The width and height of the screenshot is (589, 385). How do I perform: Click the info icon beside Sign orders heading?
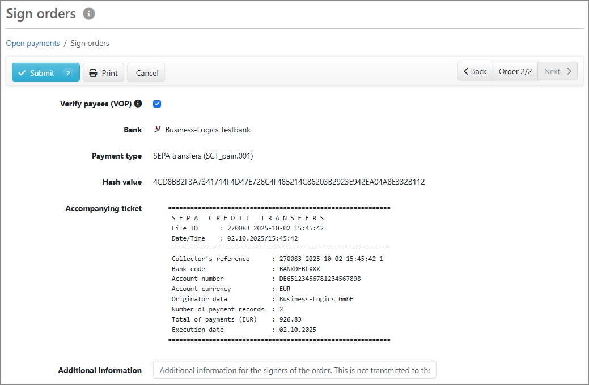coord(88,14)
